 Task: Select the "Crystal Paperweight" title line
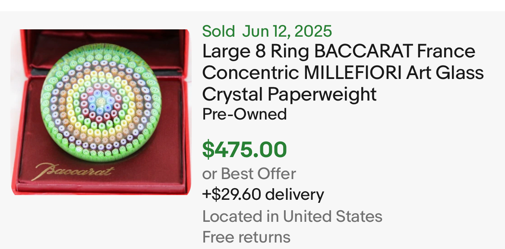289,94
